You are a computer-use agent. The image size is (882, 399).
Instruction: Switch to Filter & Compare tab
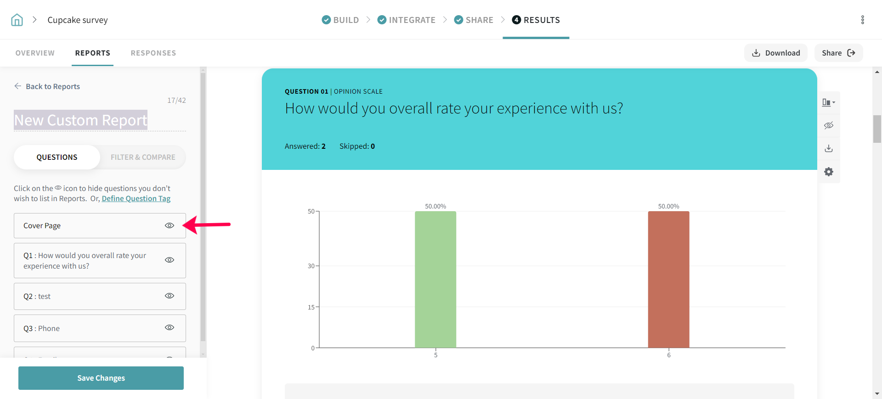click(x=143, y=157)
